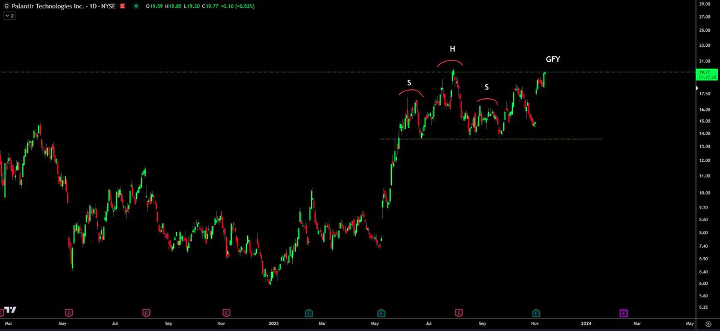
Task: Select the H head label annotation
Action: pos(453,49)
